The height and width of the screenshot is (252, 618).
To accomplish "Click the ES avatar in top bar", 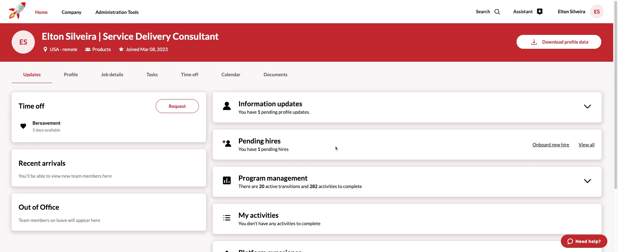I will point(597,12).
